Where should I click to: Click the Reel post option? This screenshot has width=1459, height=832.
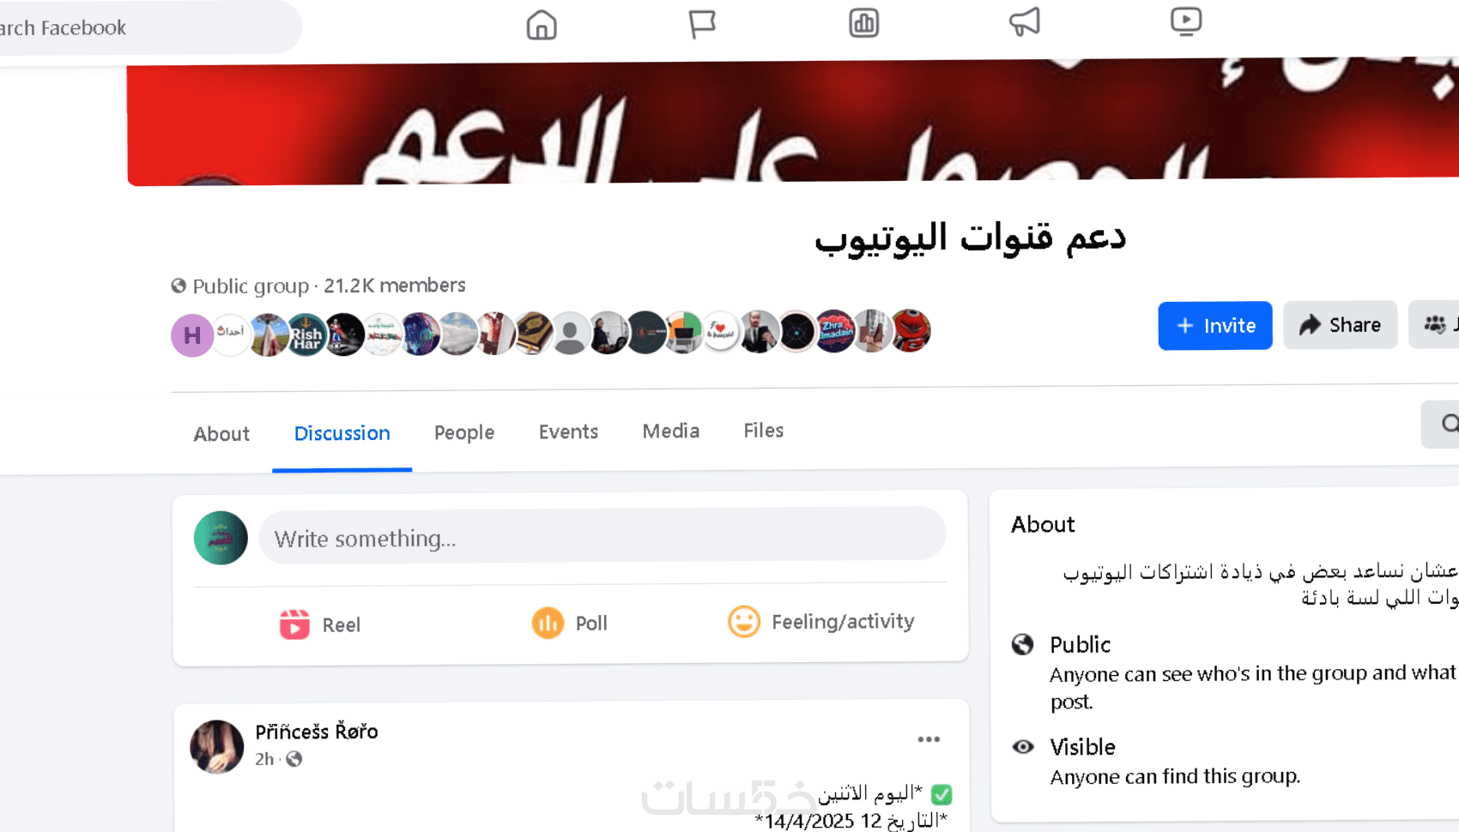coord(320,624)
